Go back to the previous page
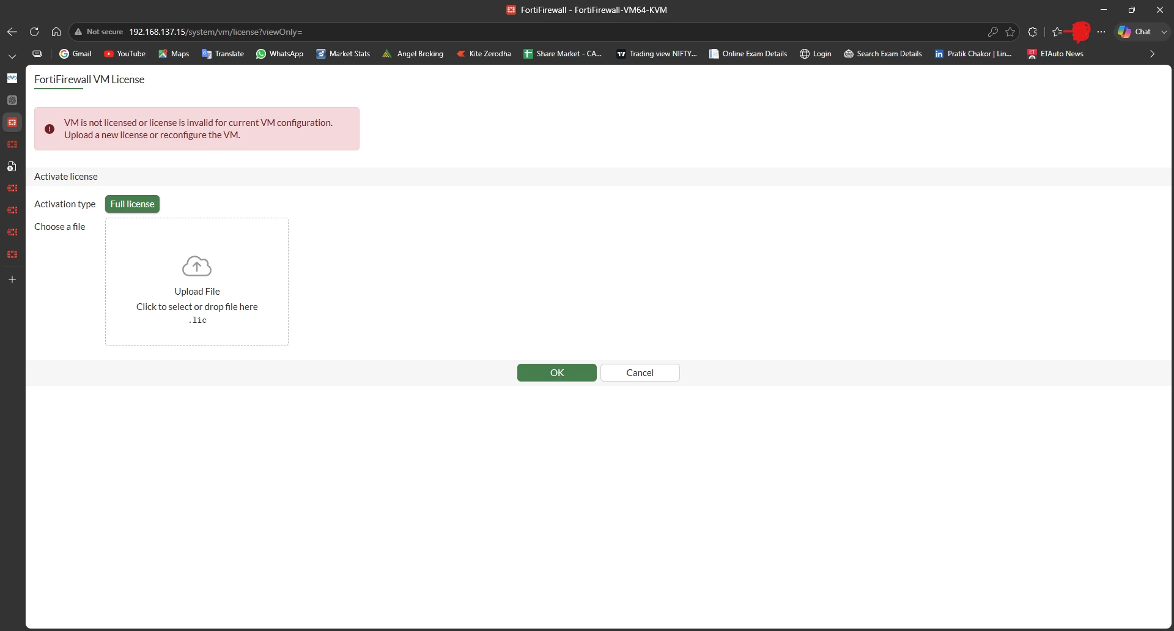 click(12, 32)
